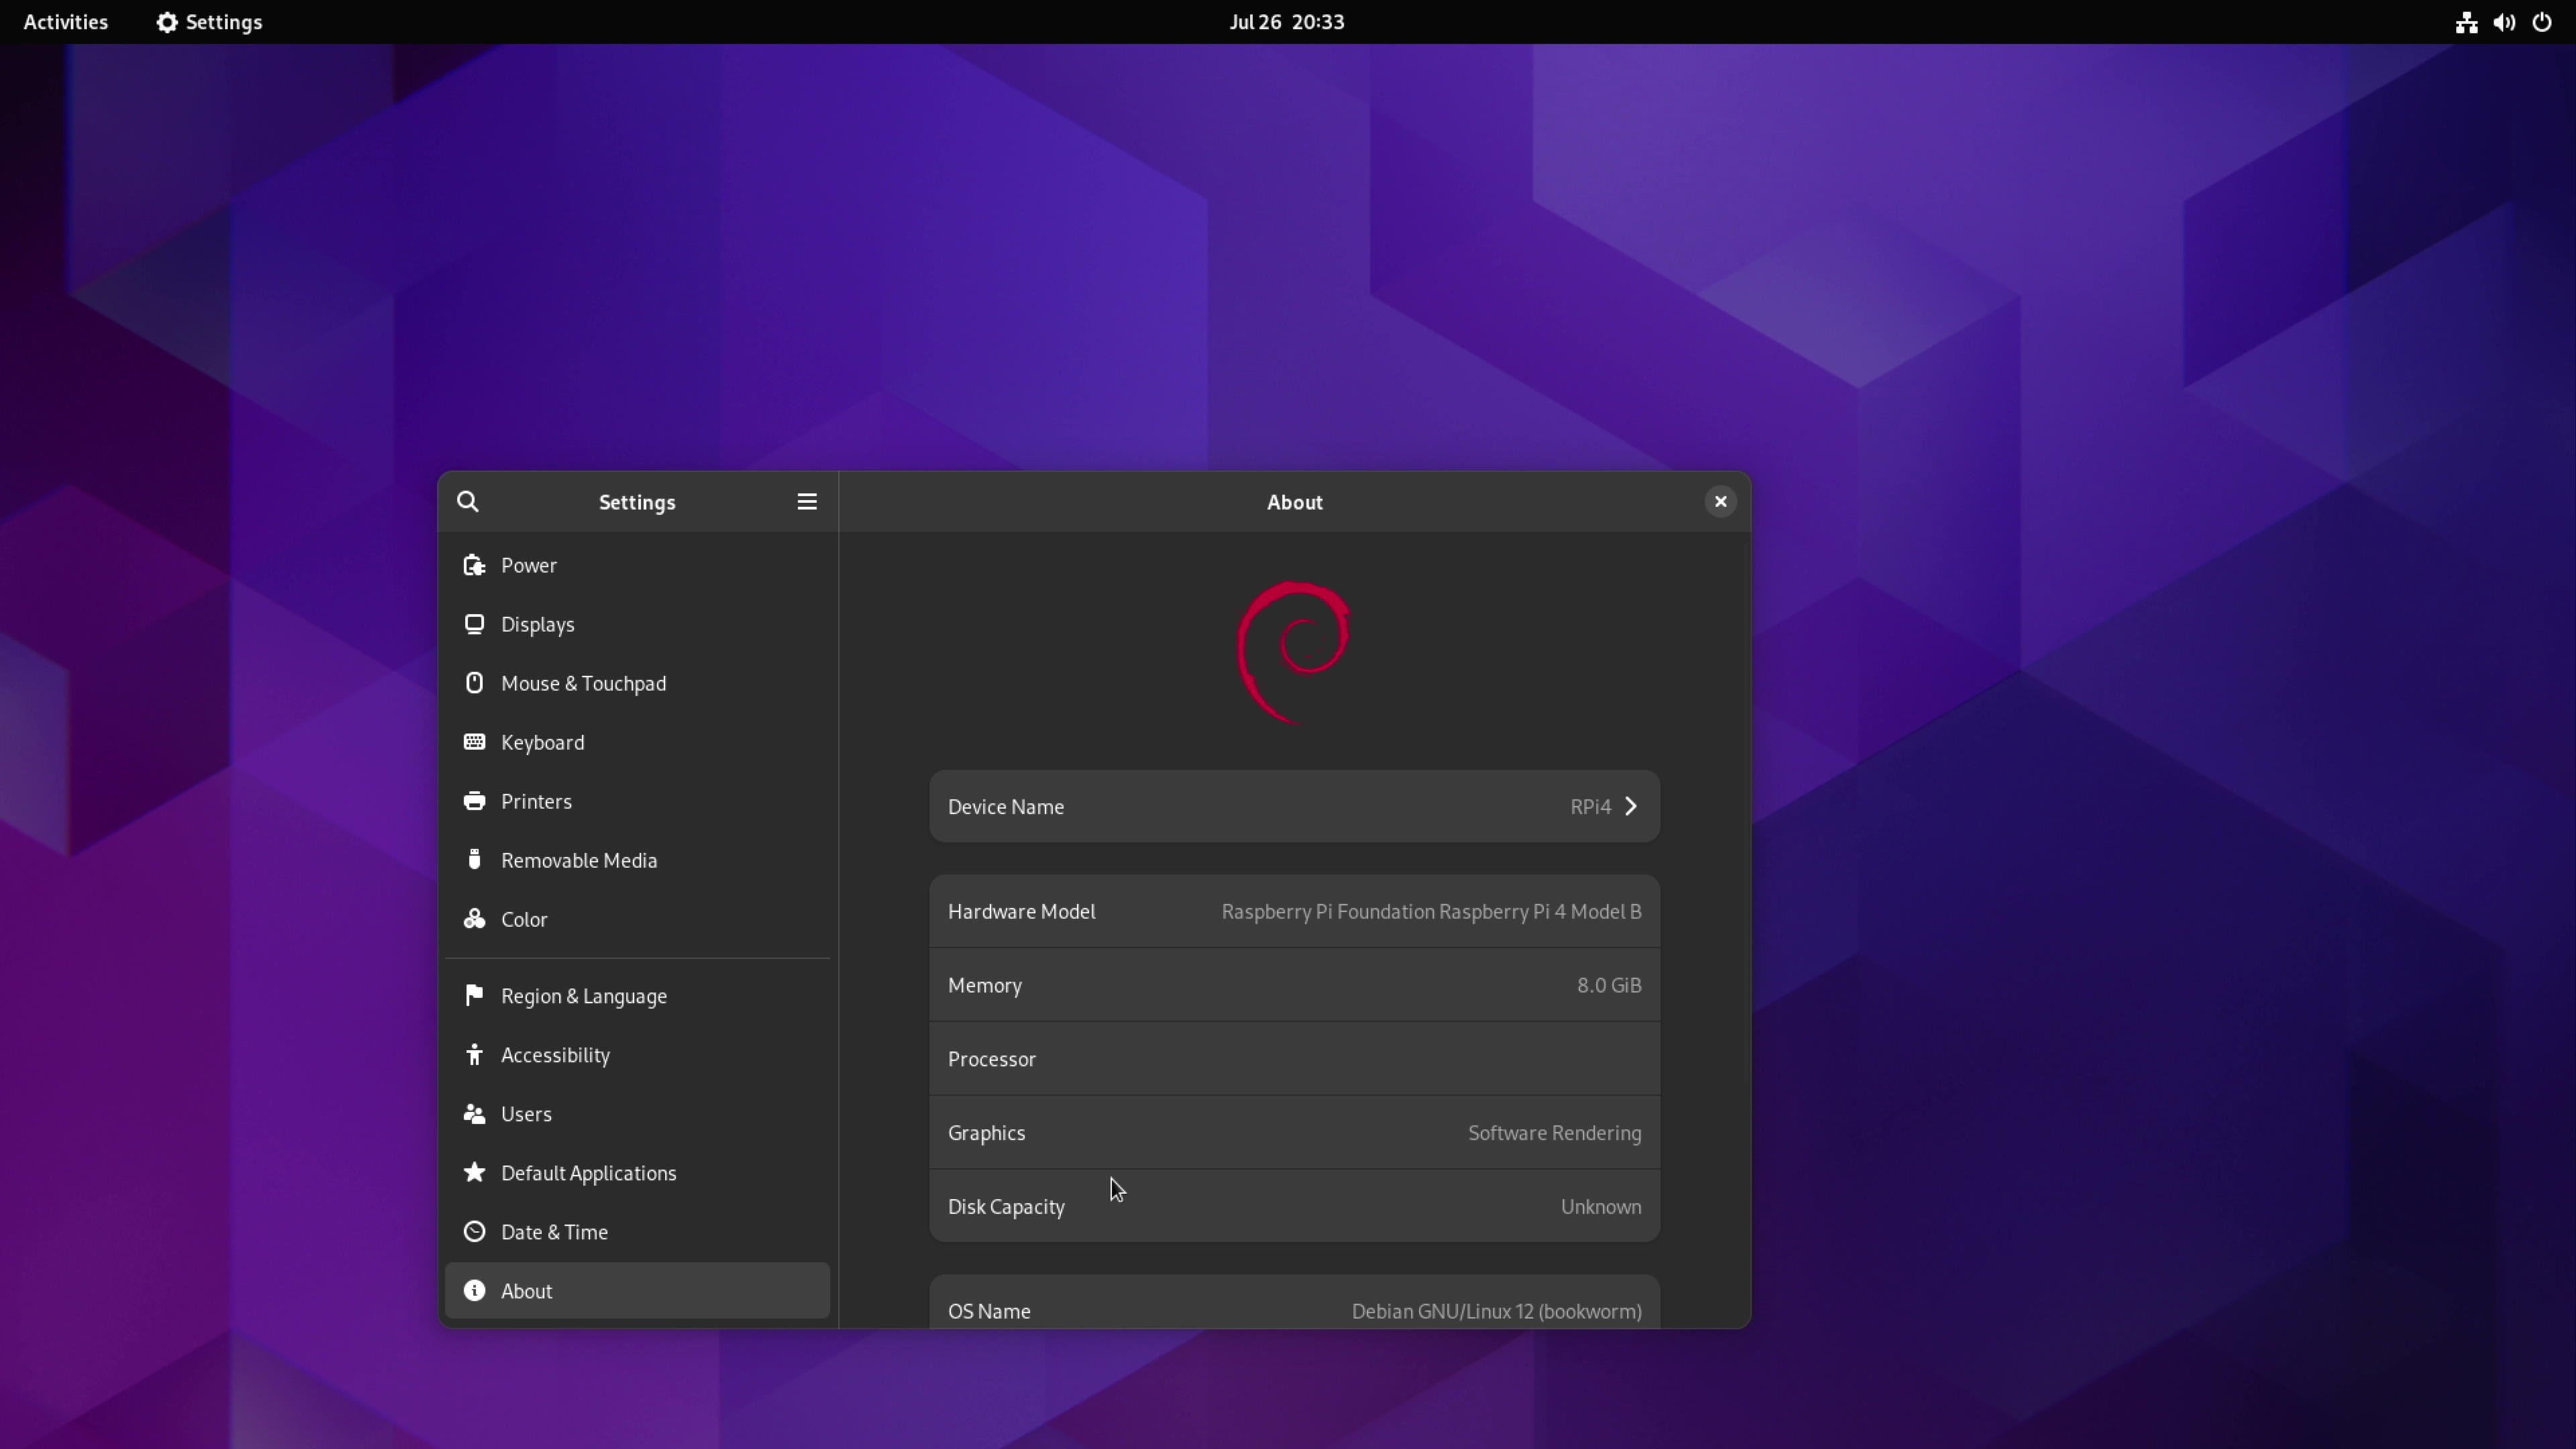Click the About panel title
The height and width of the screenshot is (1449, 2576).
pos(1294,502)
